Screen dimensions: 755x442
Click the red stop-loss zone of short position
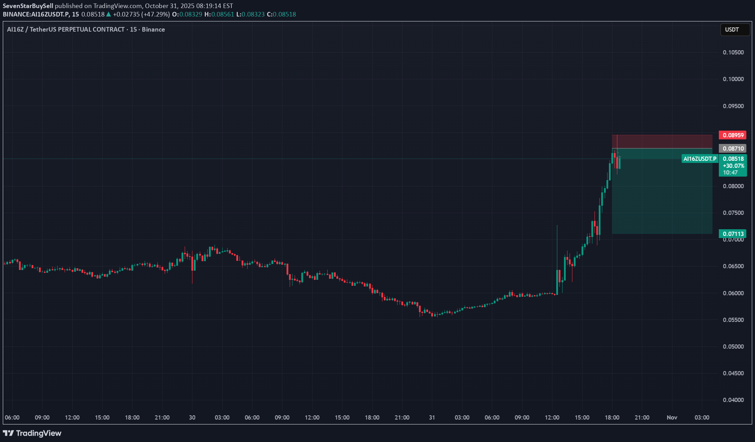point(662,141)
